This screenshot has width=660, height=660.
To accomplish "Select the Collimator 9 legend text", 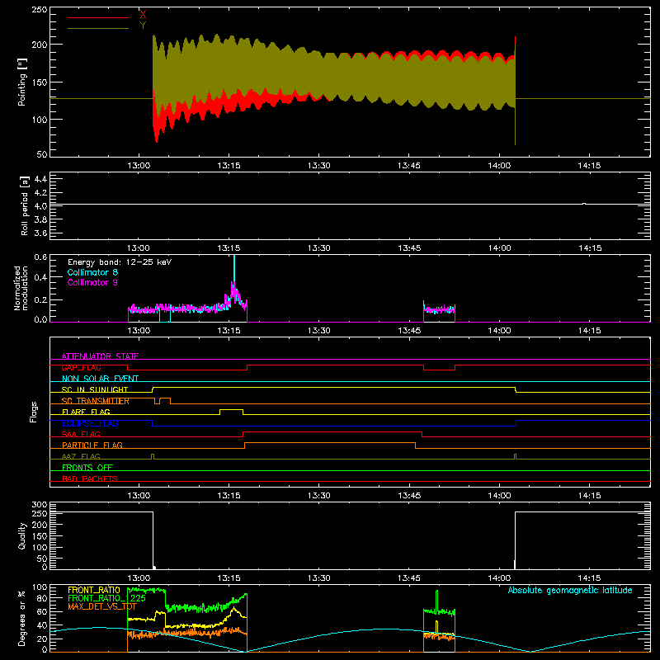I will click(92, 282).
